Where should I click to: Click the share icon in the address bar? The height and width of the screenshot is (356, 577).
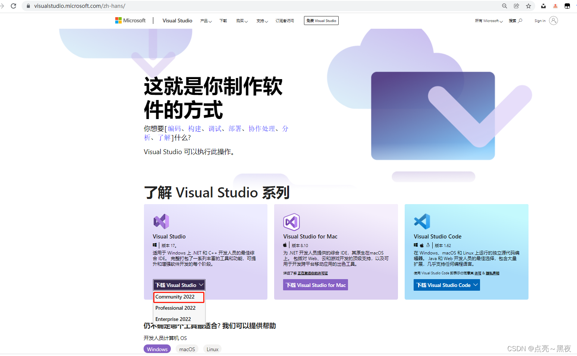516,6
